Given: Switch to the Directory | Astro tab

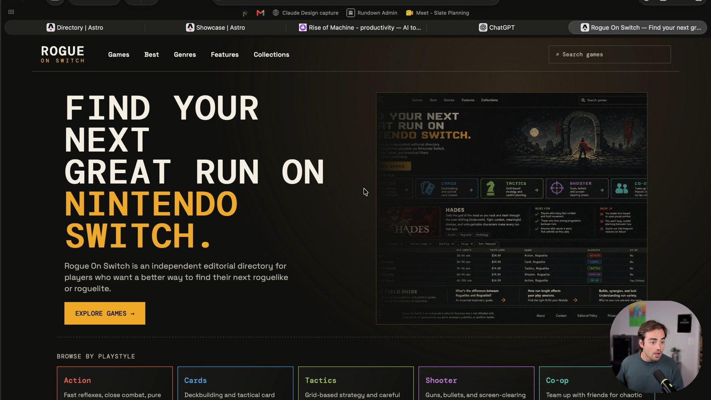Looking at the screenshot, I should [75, 28].
